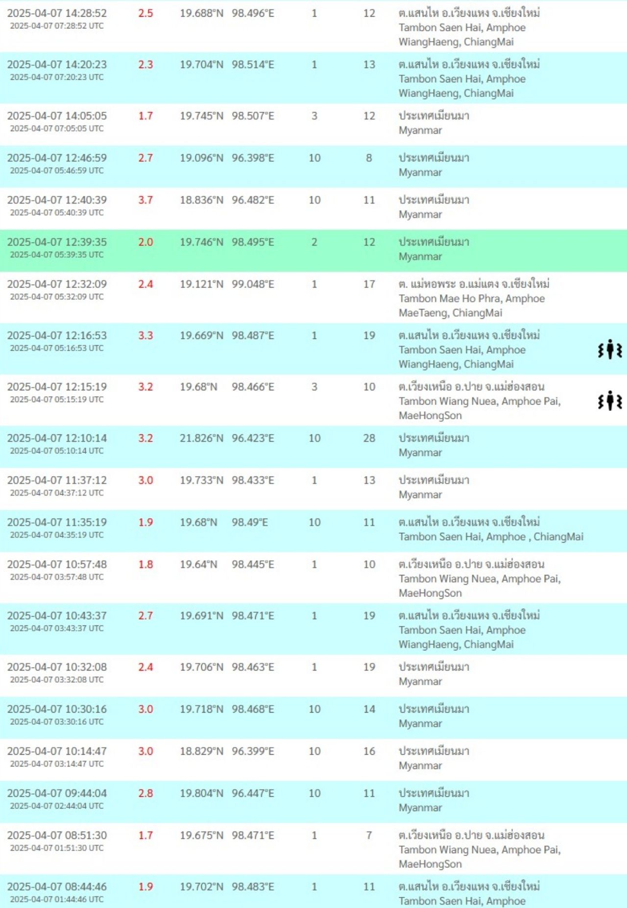Select the timestamp 2025-04-07 08:51:30
The height and width of the screenshot is (908, 627).
[57, 836]
